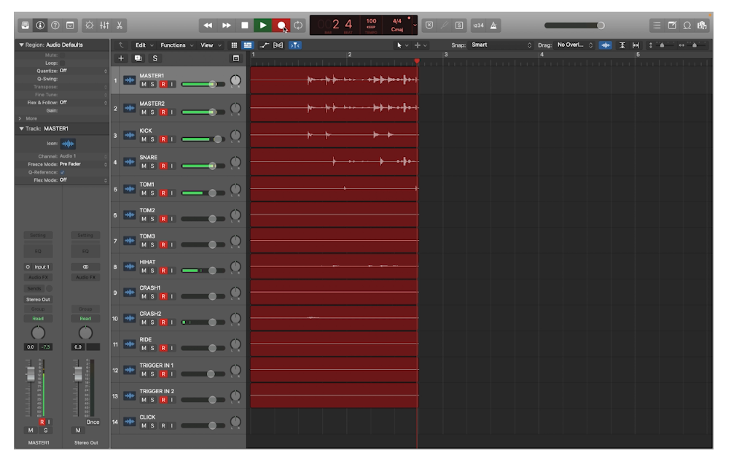Adjust the MASTER2 track volume slider
Image resolution: width=731 pixels, height=456 pixels.
212,112
